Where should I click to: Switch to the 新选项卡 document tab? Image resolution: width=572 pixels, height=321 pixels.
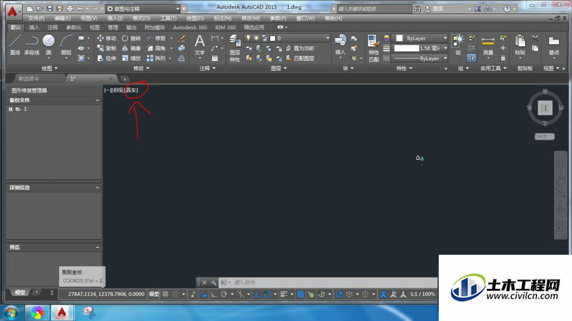coord(29,79)
